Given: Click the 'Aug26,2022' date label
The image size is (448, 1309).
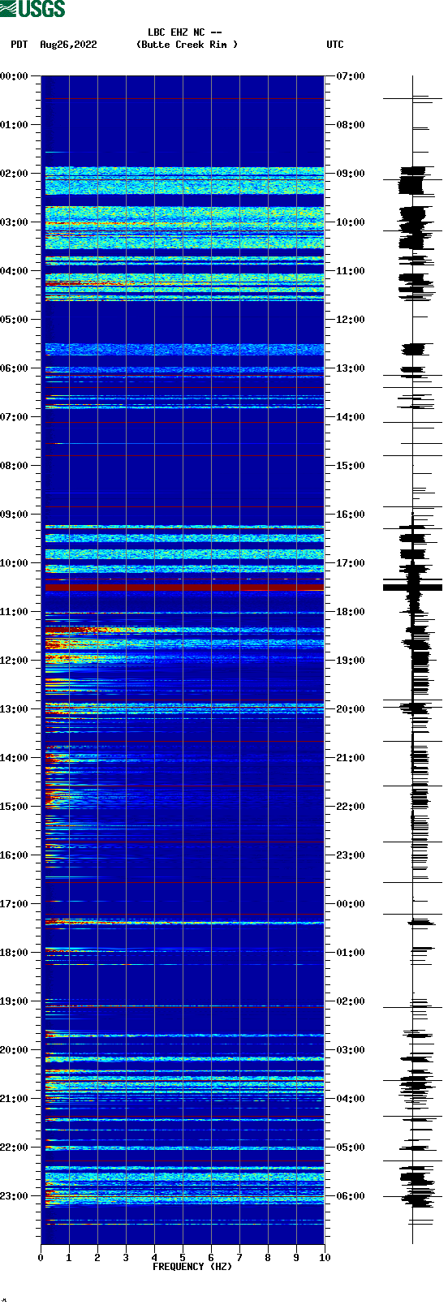Looking at the screenshot, I should (68, 45).
